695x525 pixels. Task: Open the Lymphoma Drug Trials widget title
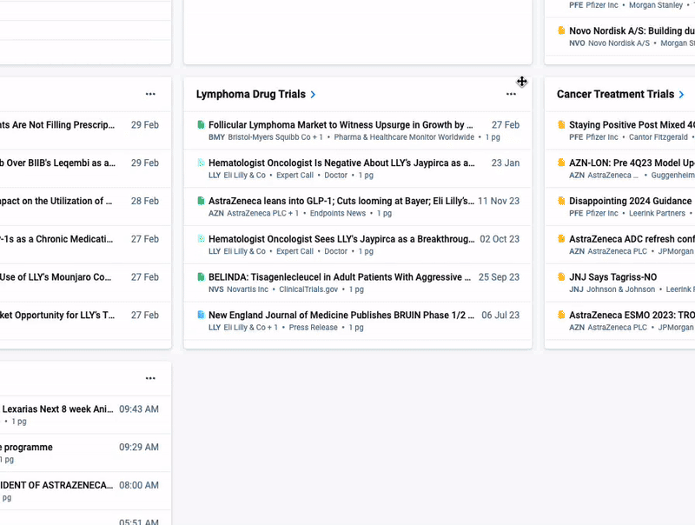pyautogui.click(x=251, y=94)
